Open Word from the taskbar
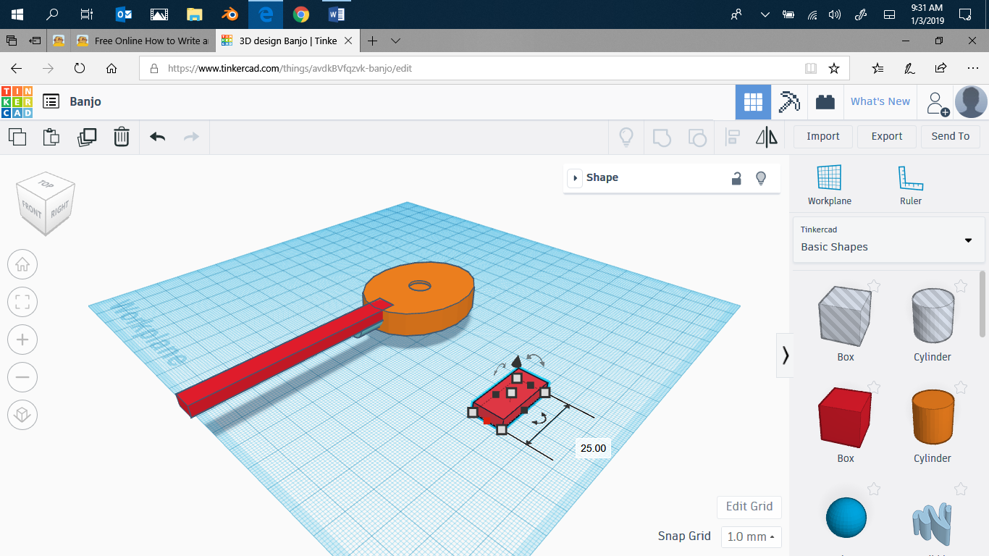The image size is (989, 556). (337, 14)
